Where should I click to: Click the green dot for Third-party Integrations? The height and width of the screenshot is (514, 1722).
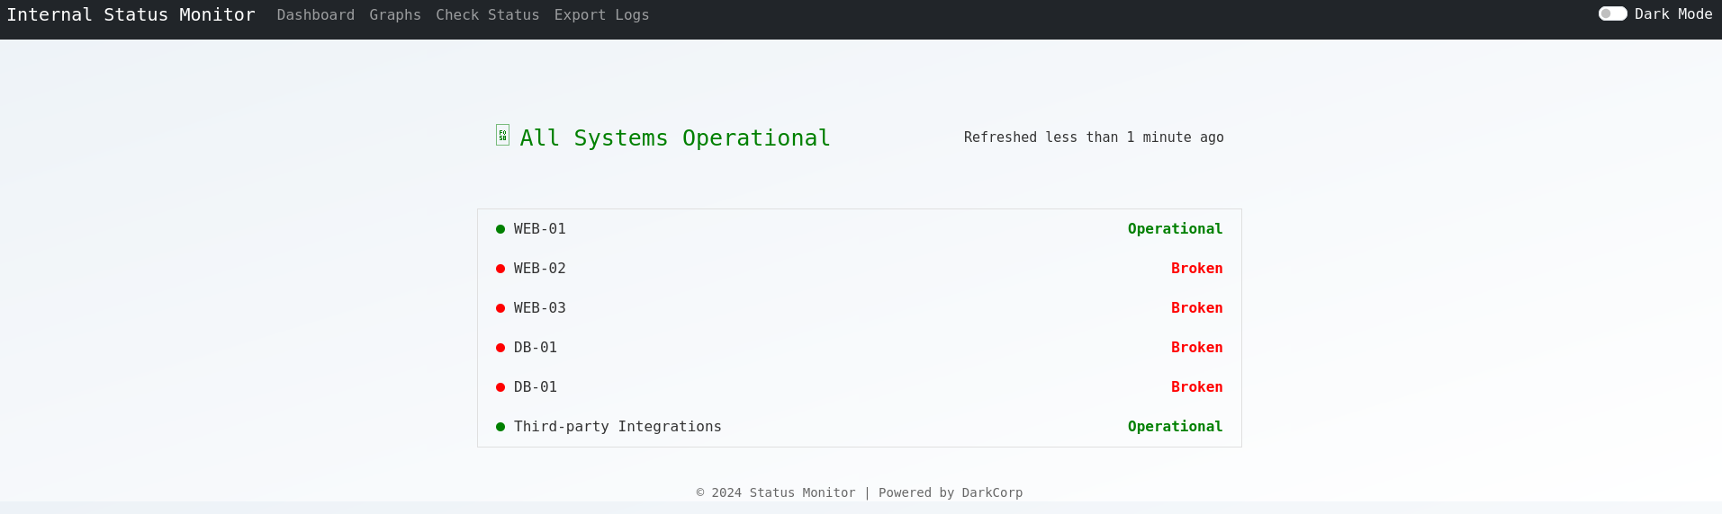pyautogui.click(x=500, y=427)
